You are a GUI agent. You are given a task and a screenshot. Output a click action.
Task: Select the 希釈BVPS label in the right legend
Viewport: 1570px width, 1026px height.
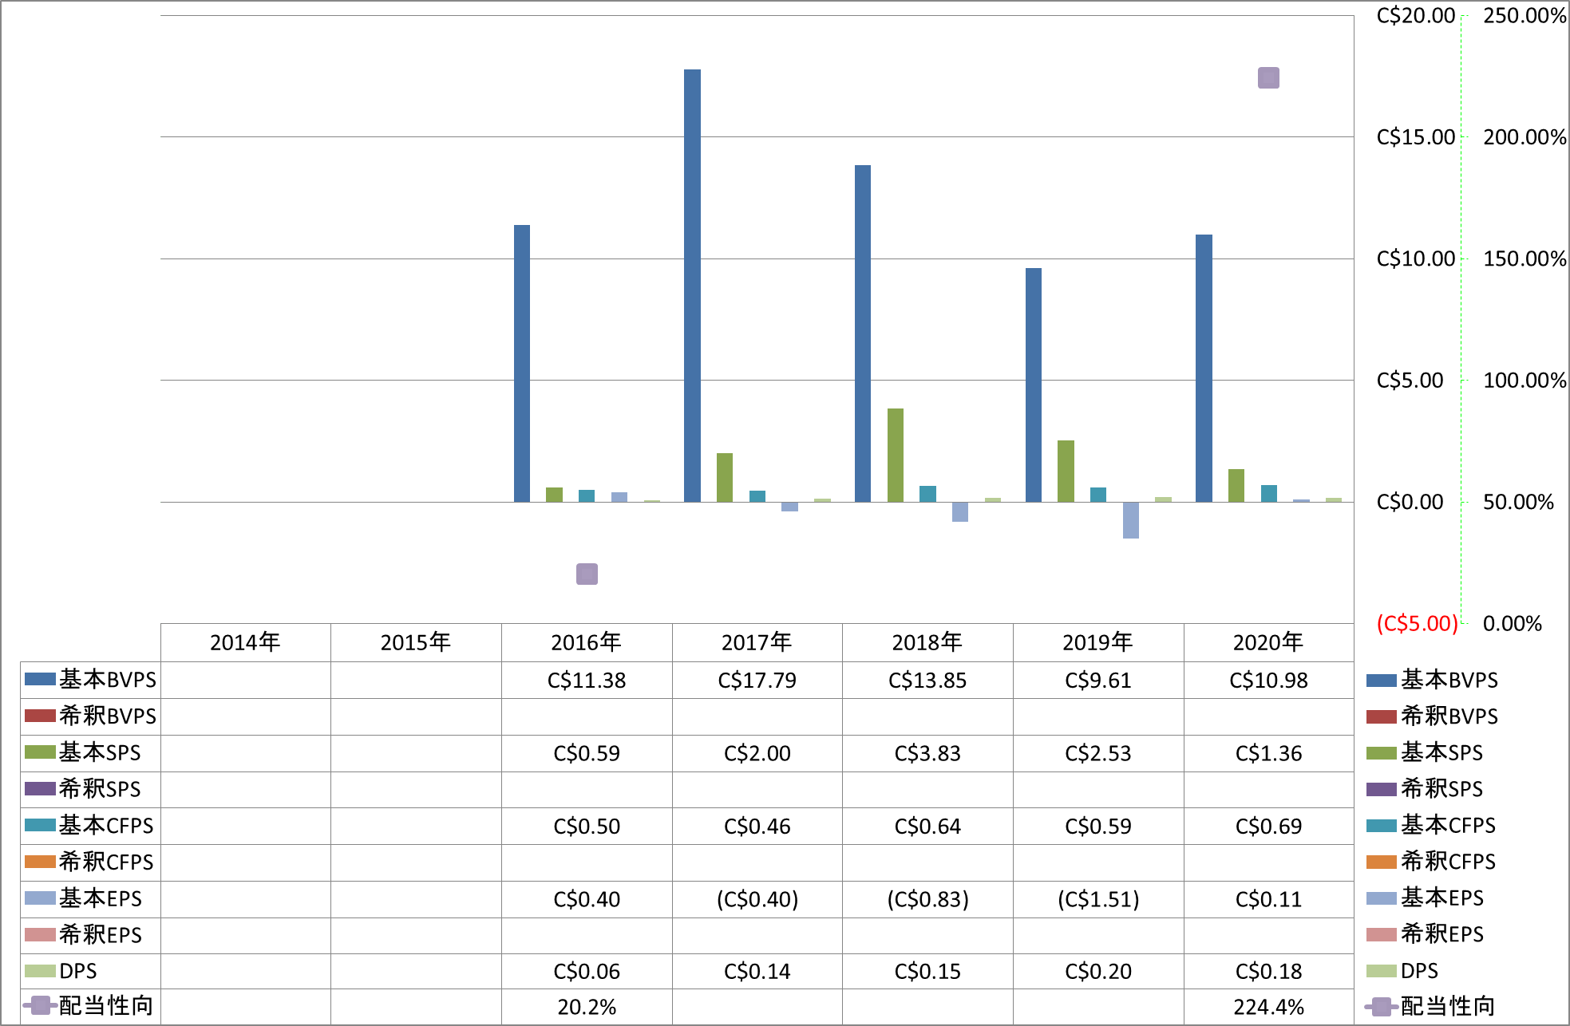coord(1449,716)
